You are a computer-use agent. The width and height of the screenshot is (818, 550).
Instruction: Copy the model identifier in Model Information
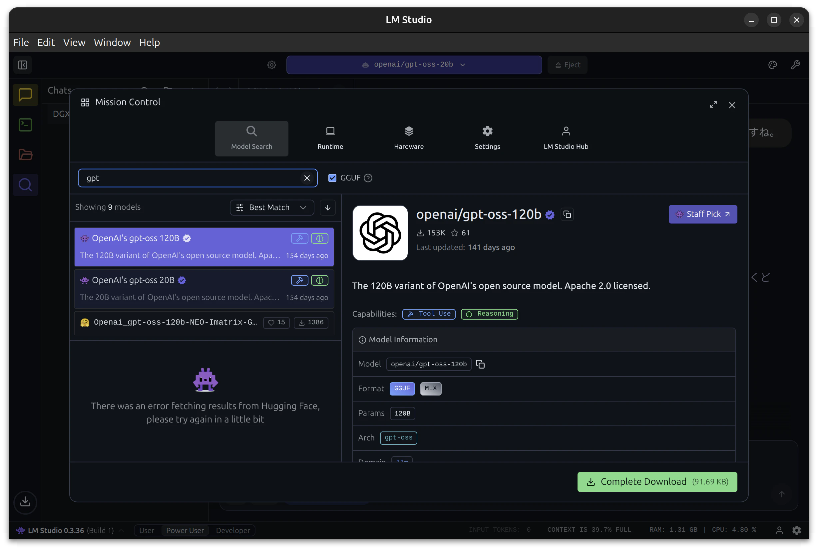[x=480, y=365]
